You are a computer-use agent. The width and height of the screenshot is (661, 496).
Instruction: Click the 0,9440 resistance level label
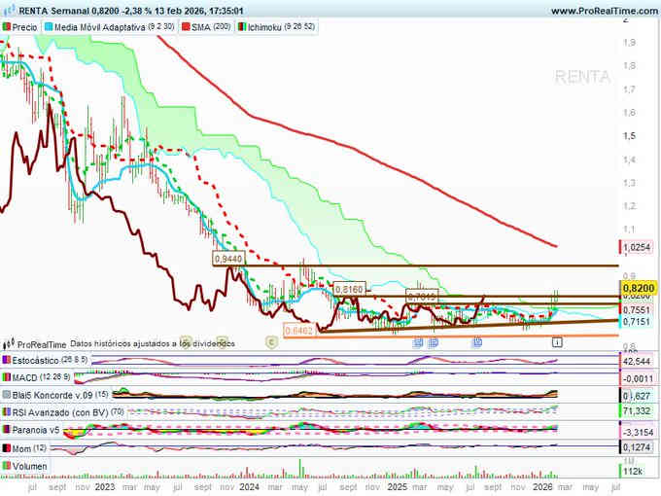(227, 260)
